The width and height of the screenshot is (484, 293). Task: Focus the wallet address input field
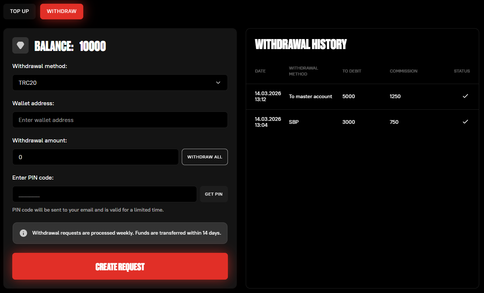pos(120,120)
